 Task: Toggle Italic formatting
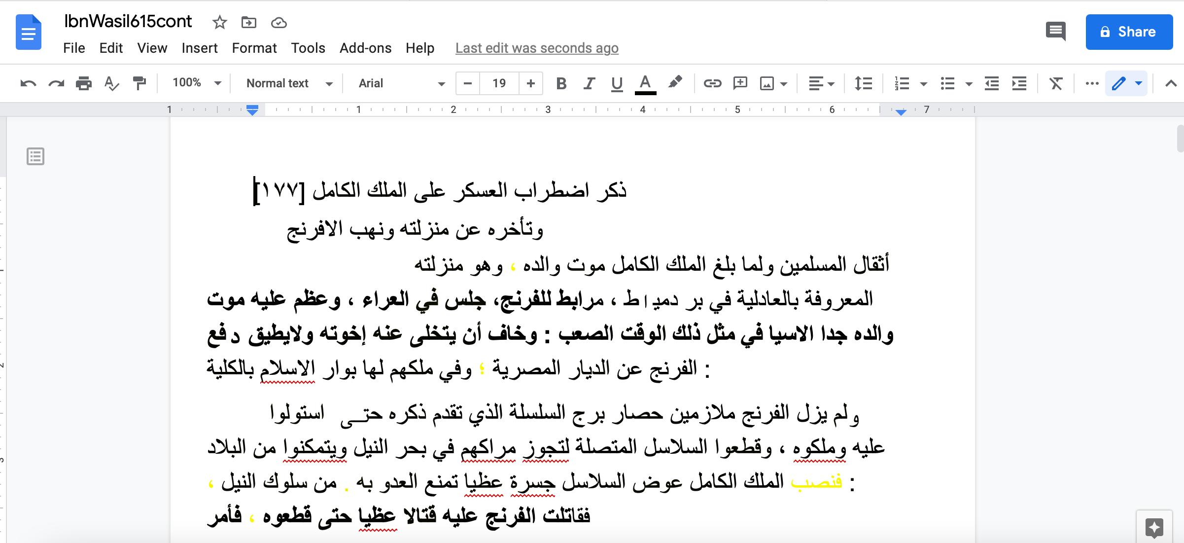coord(589,83)
